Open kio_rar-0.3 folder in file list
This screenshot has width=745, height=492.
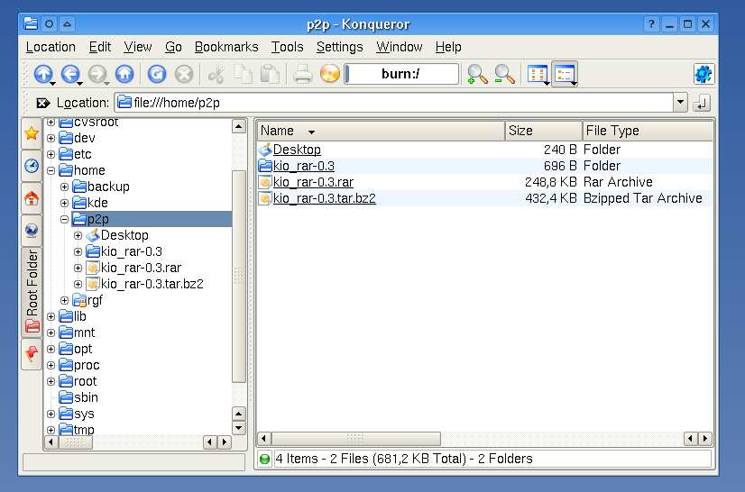pos(304,166)
